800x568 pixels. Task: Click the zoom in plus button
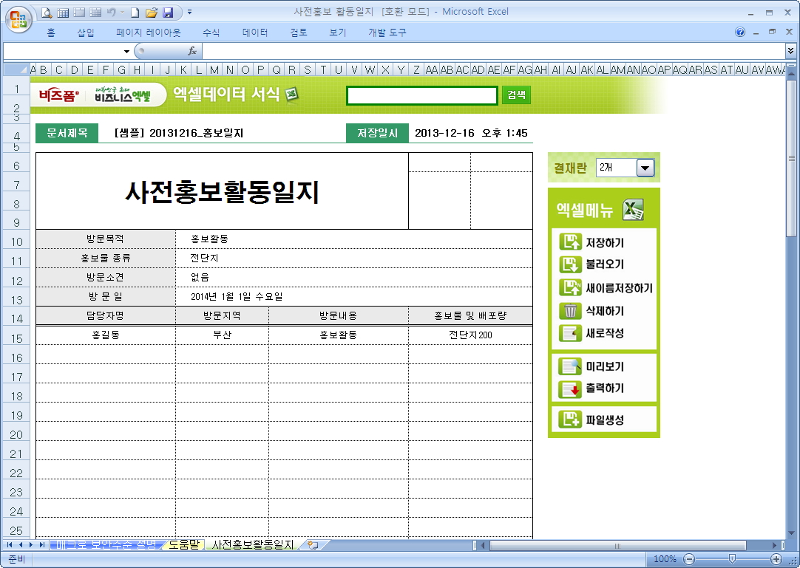[x=776, y=559]
